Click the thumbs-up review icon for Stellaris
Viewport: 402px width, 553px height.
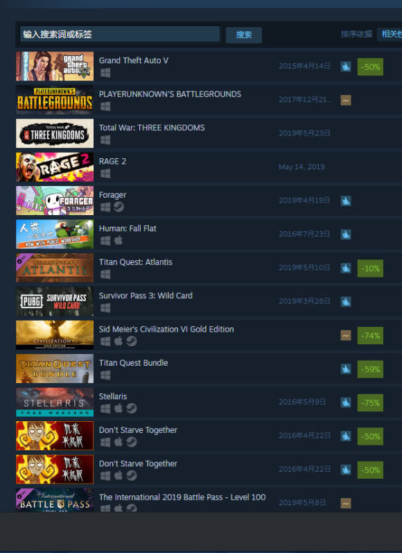coord(346,402)
